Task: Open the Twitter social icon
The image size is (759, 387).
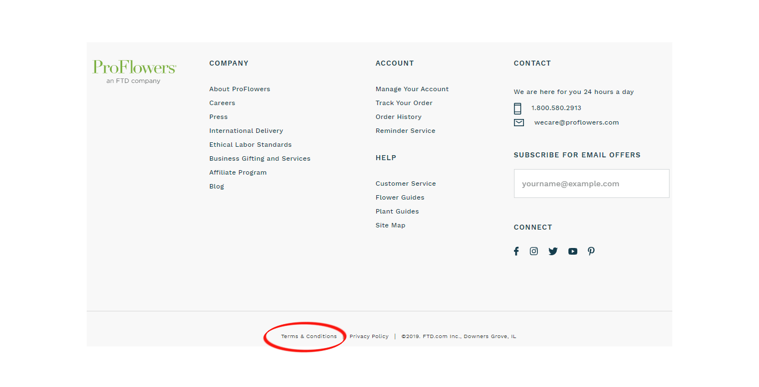Action: pyautogui.click(x=553, y=251)
